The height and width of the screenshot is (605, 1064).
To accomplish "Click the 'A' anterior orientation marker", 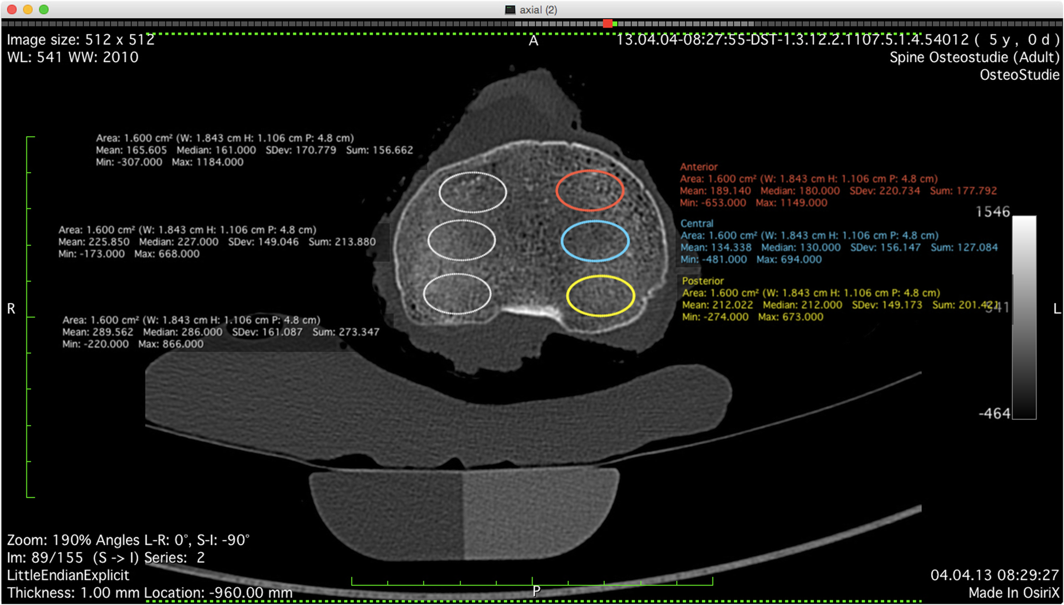I will click(533, 41).
